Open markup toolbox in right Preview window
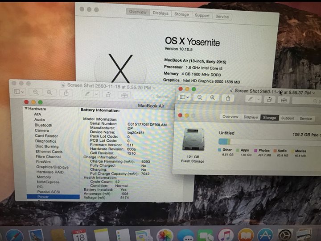This screenshot has width=321, height=241. click(x=283, y=98)
